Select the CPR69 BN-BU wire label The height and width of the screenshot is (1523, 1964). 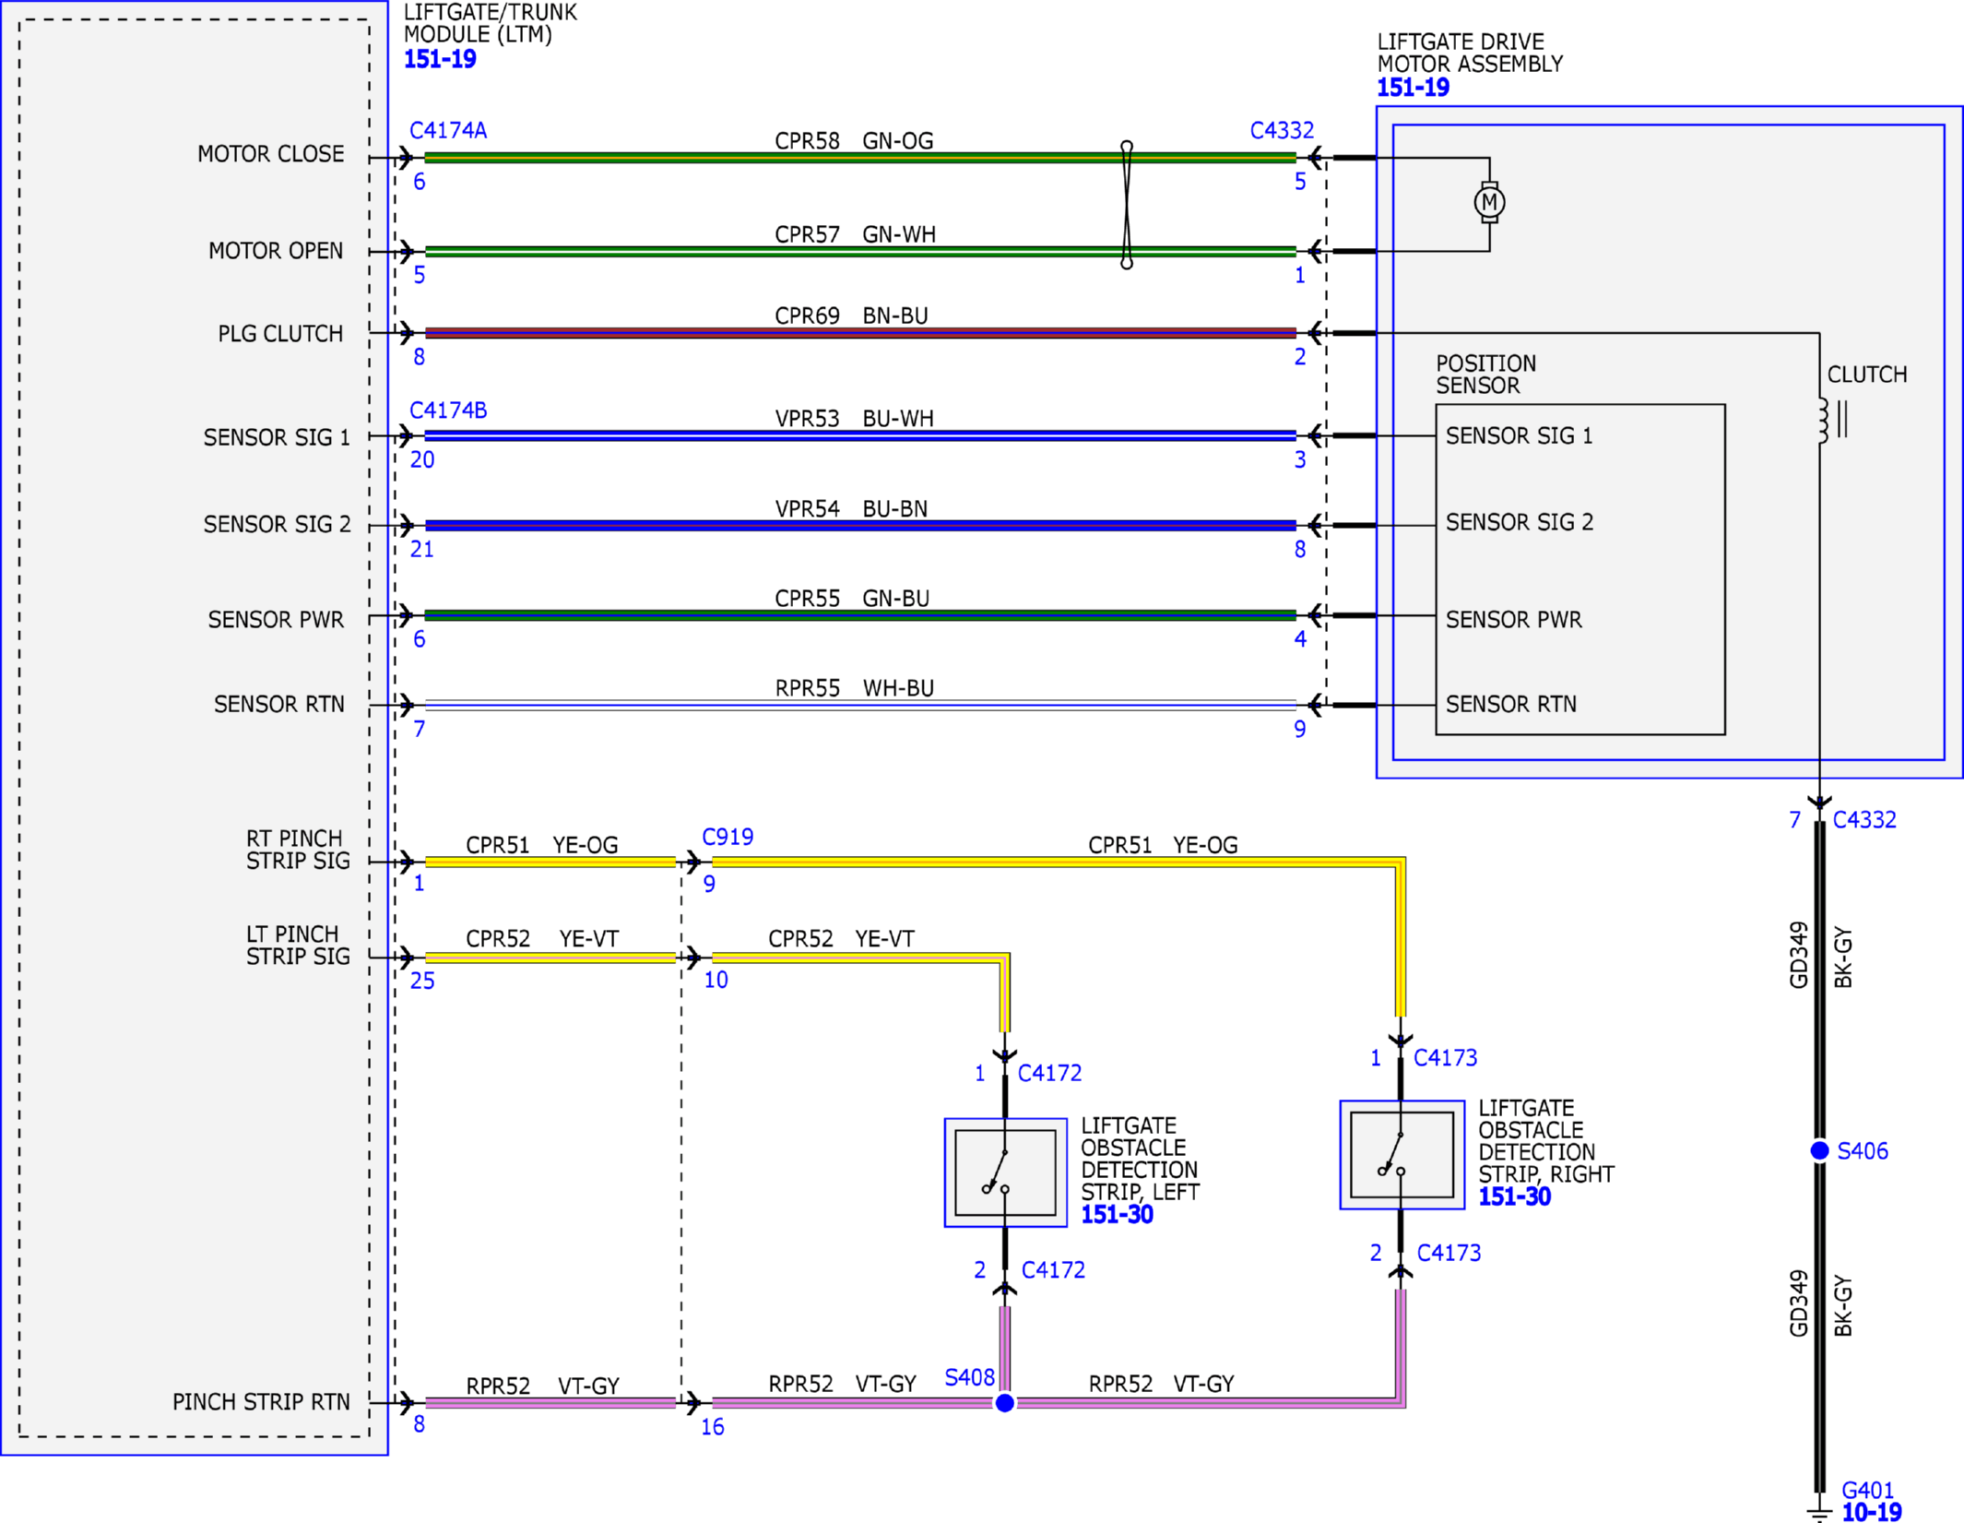pyautogui.click(x=851, y=316)
